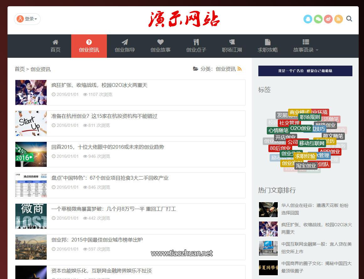Open the 创业故事 heart icon menu

161,46
